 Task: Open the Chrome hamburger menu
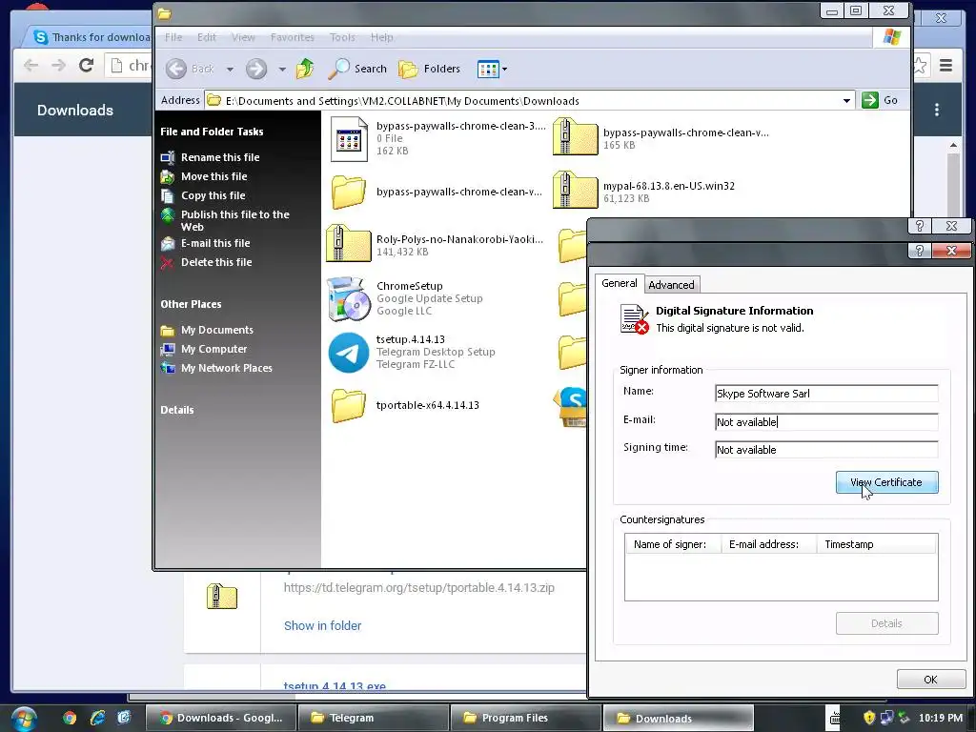(x=945, y=66)
